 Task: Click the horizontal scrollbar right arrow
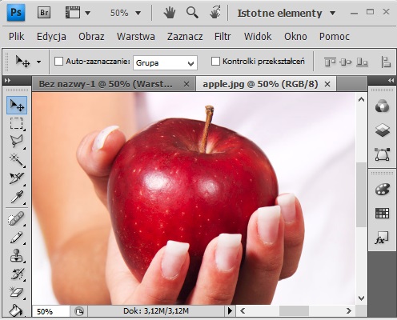[349, 311]
